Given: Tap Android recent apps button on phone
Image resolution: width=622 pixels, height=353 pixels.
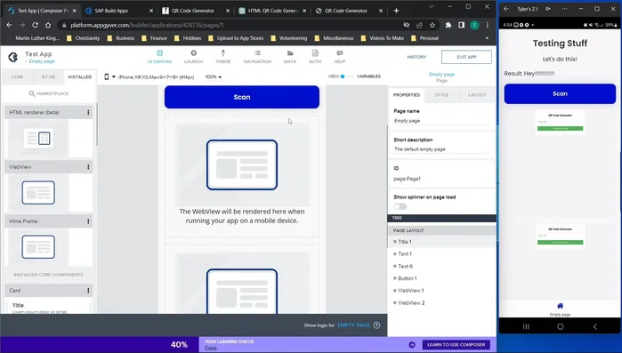Looking at the screenshot, I should pyautogui.click(x=526, y=326).
